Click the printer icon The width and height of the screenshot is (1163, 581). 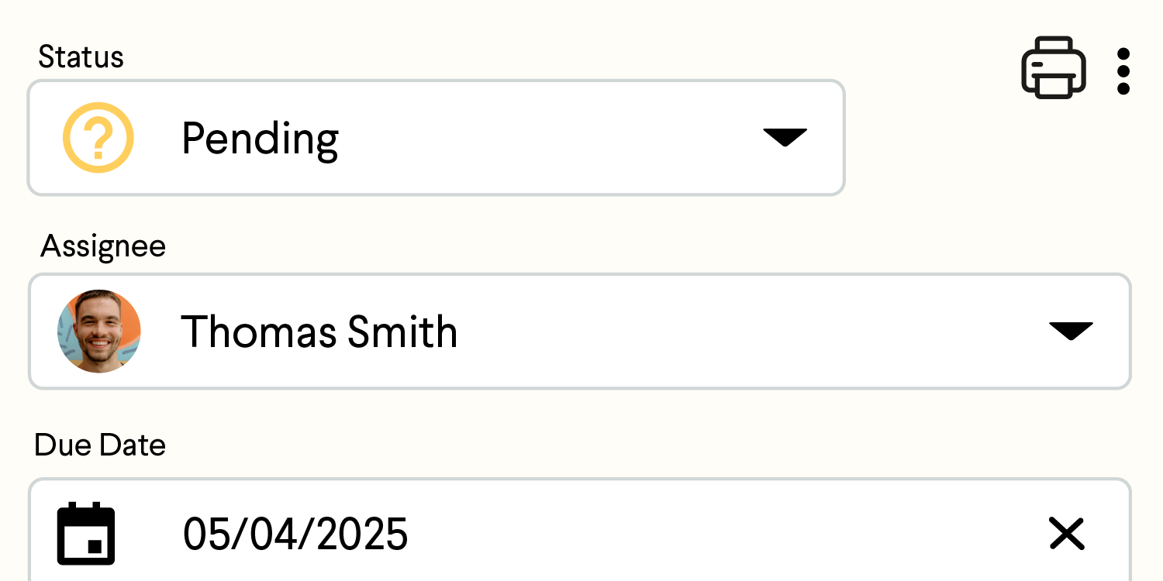tap(1053, 67)
